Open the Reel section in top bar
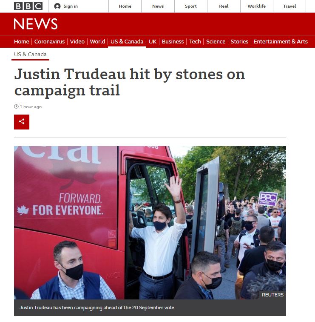Viewport: 315px width, 322px height. (x=224, y=6)
